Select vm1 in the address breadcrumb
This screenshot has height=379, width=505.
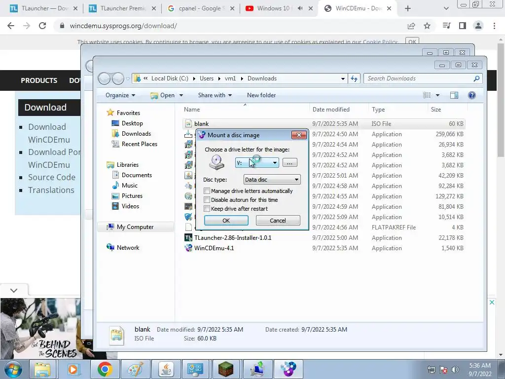[x=230, y=78]
